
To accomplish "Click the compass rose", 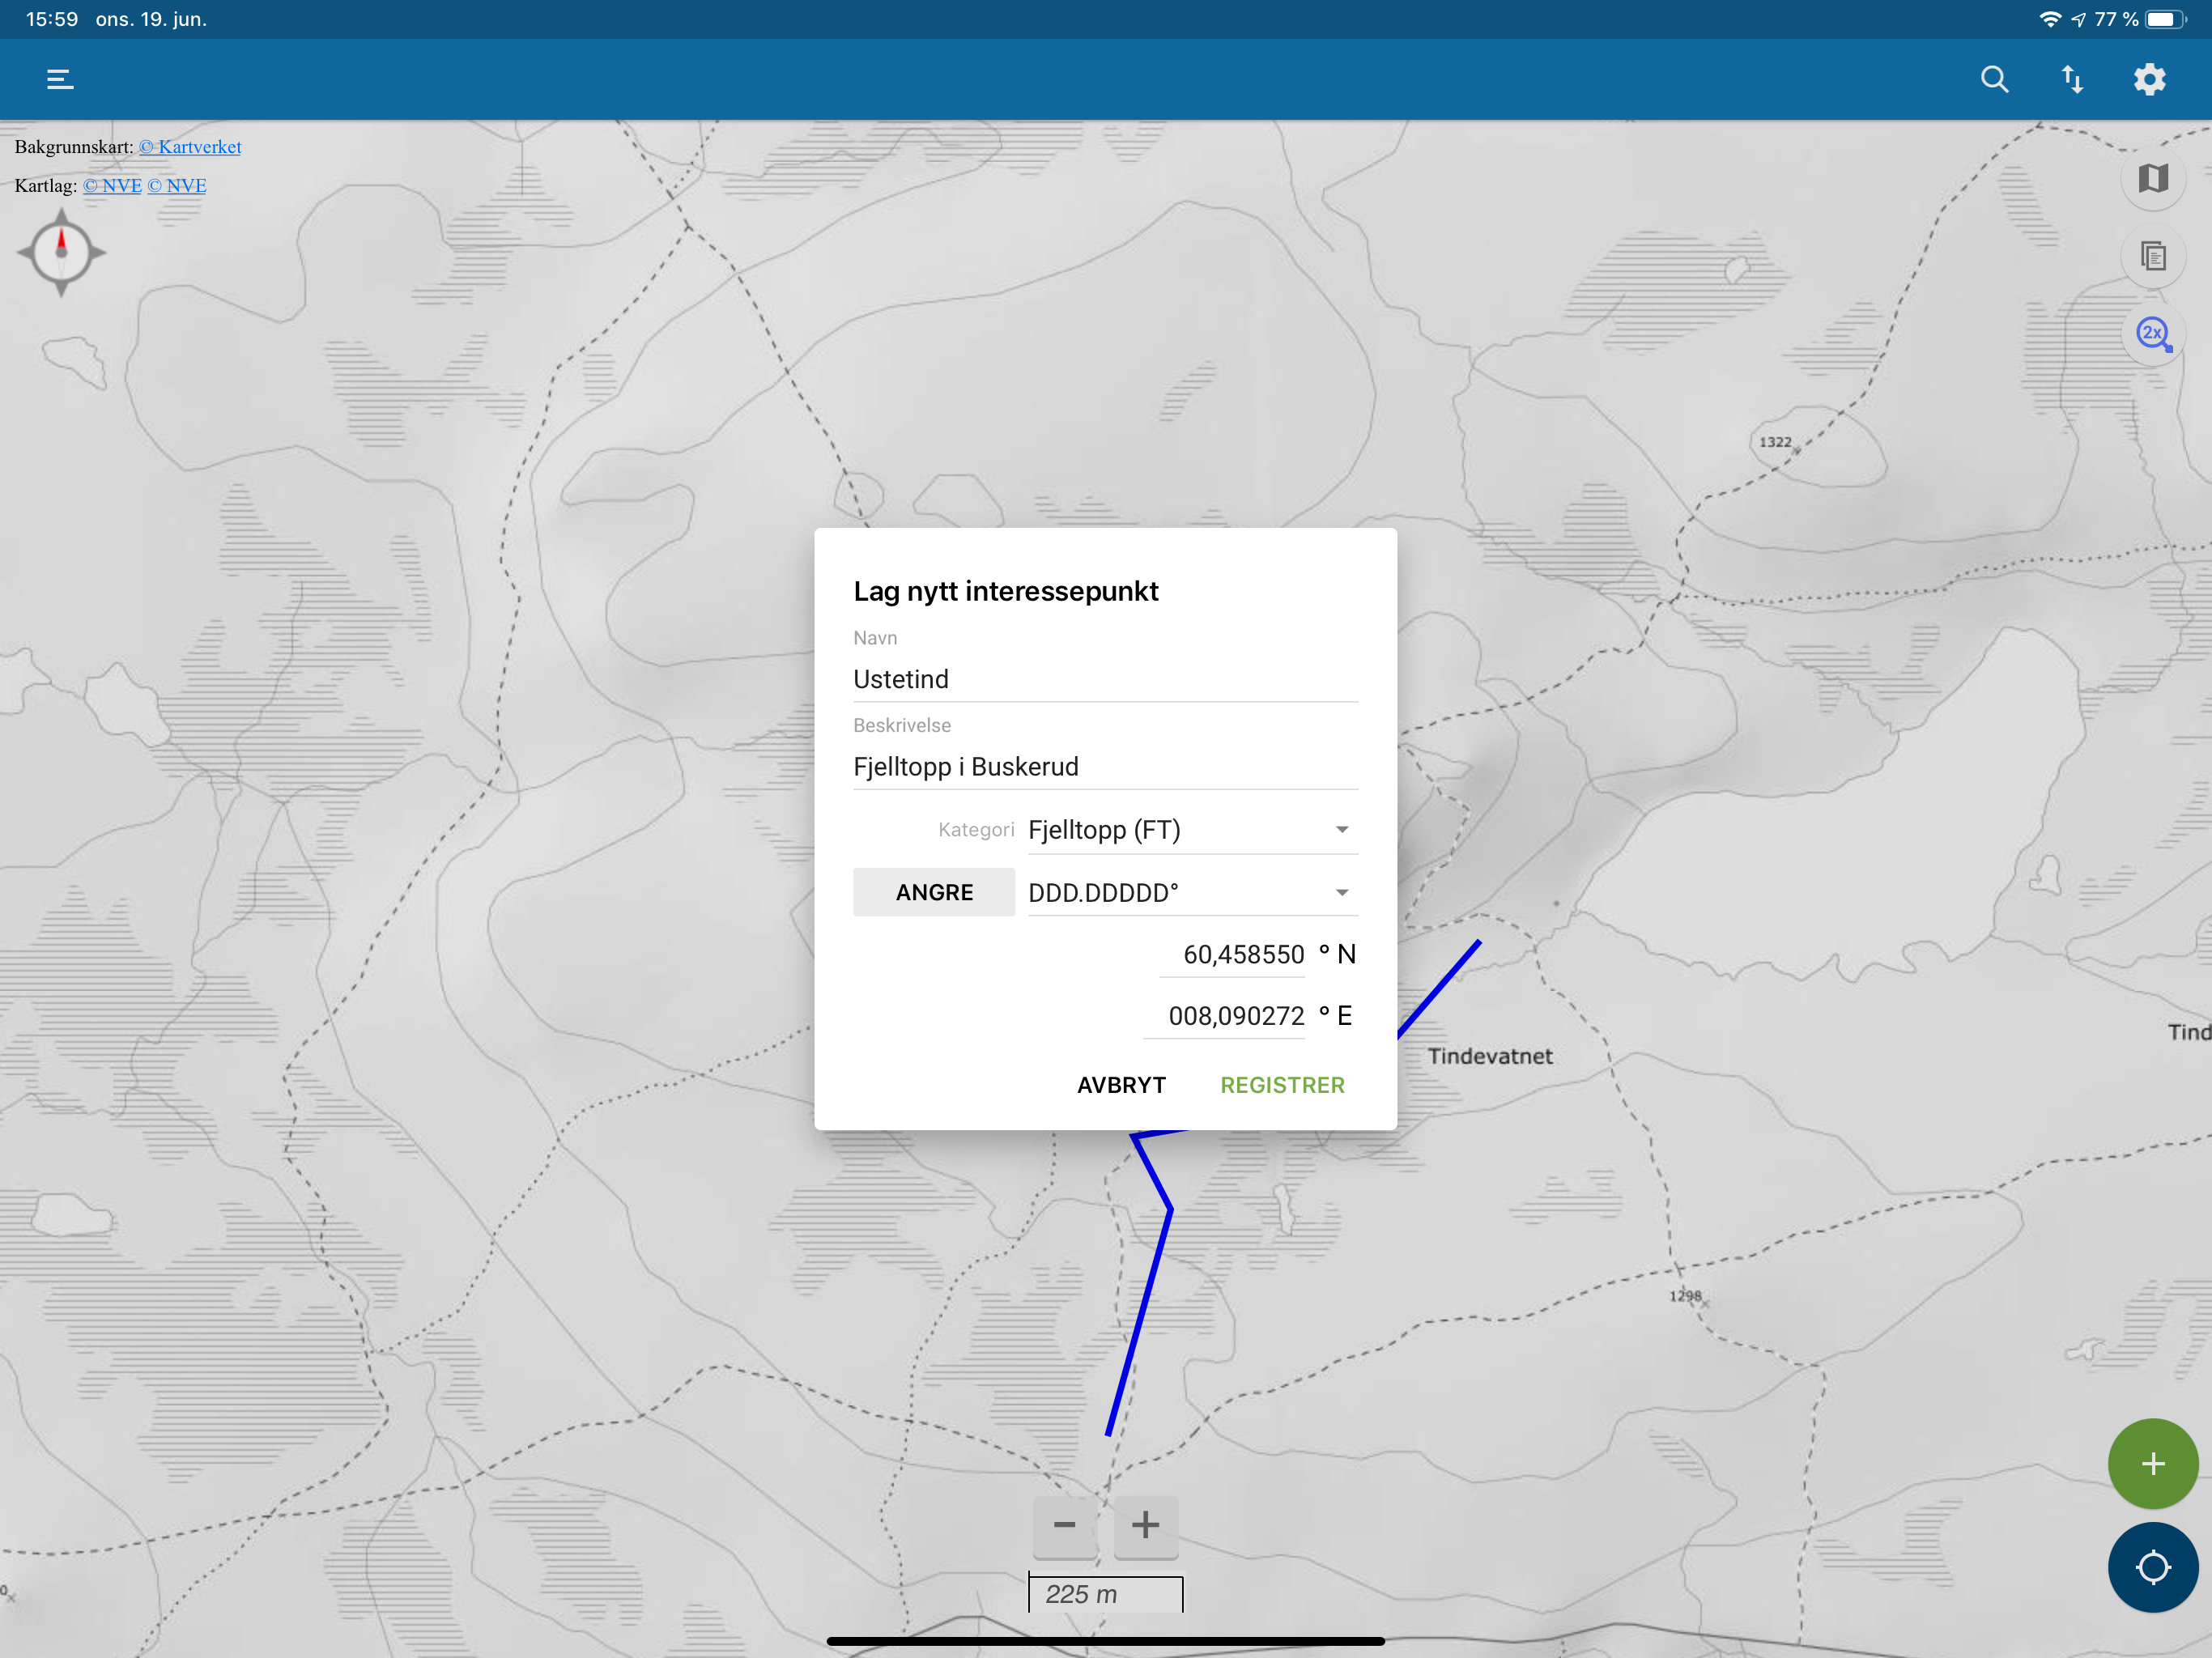I will (x=61, y=251).
